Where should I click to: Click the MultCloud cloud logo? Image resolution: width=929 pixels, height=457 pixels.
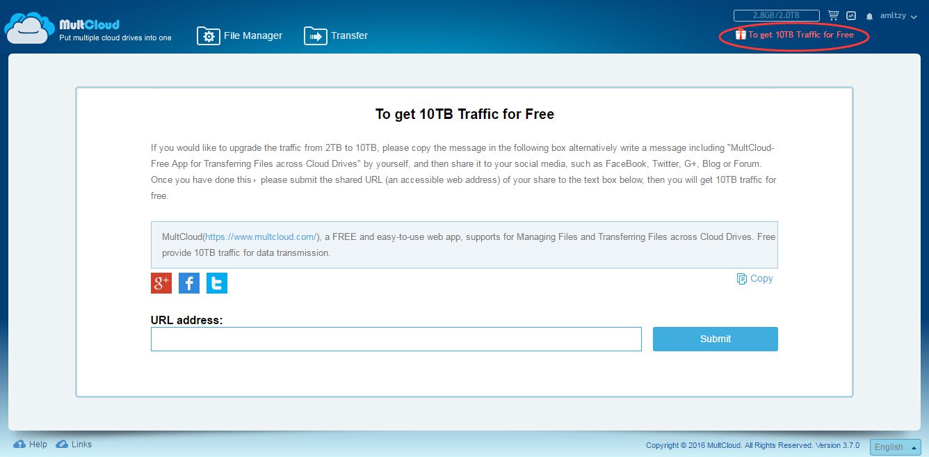pos(29,30)
